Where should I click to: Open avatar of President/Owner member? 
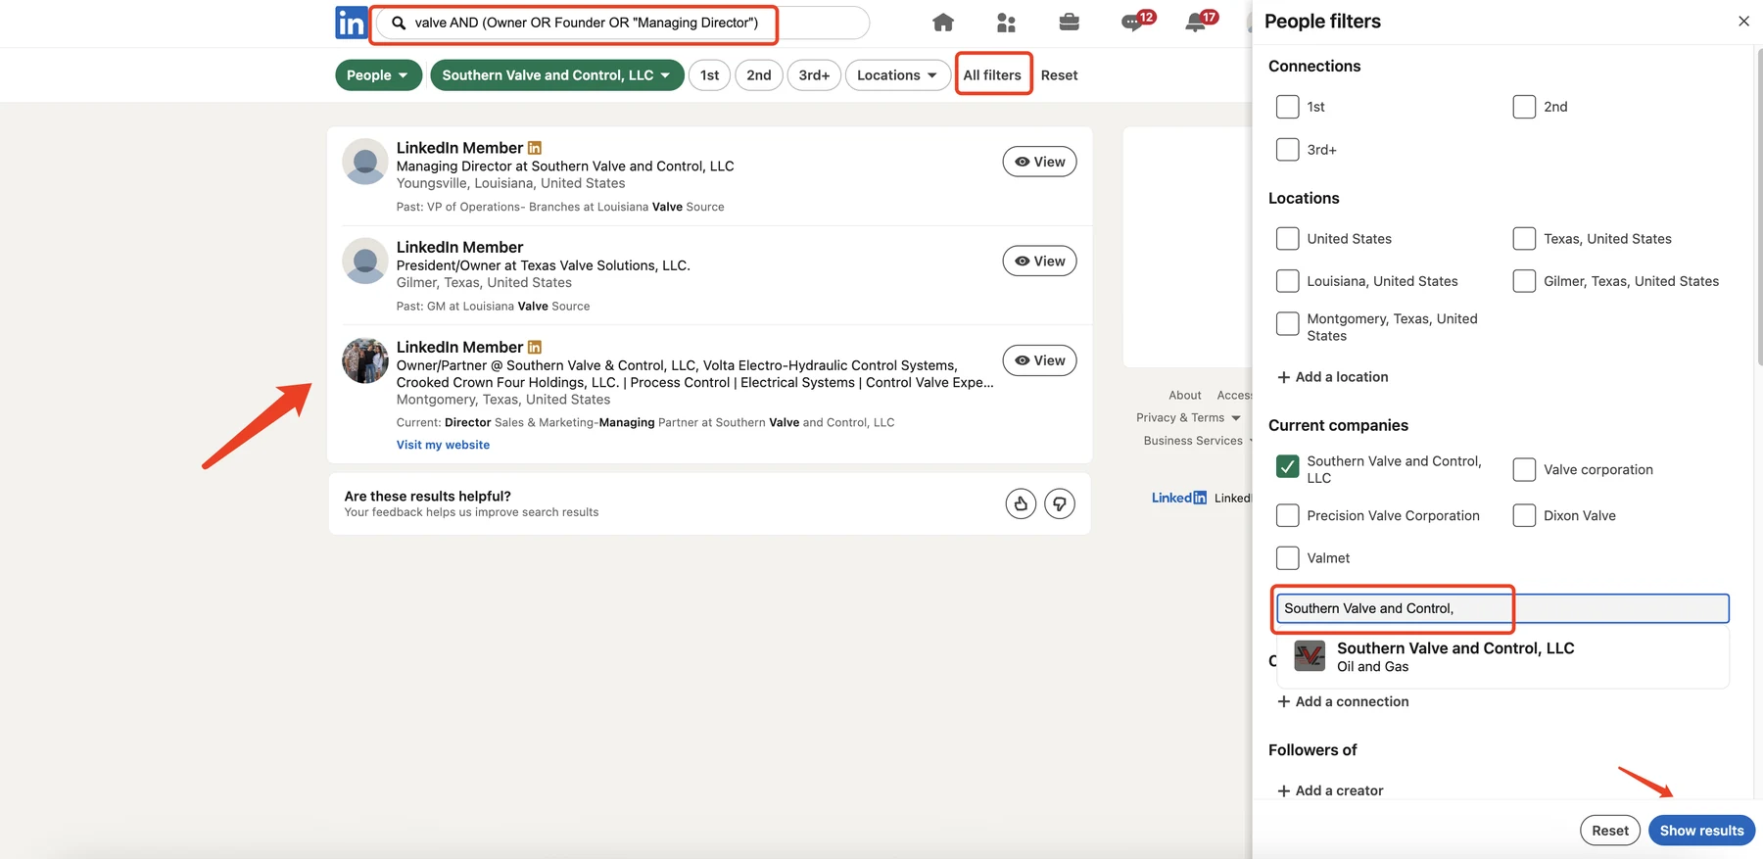point(365,261)
